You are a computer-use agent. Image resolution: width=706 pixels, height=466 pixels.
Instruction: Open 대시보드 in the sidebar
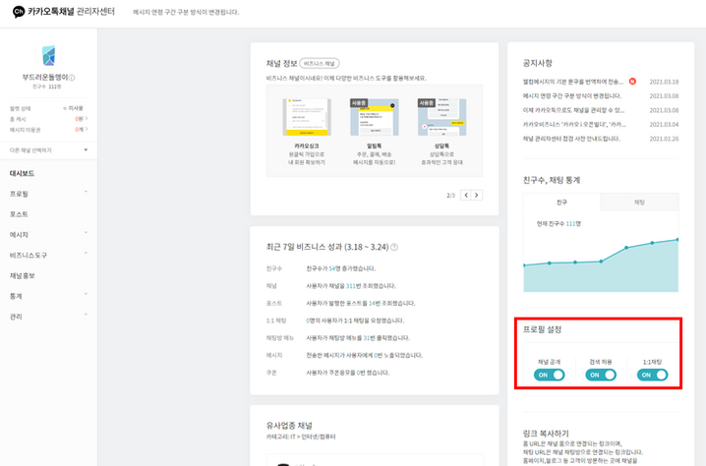22,173
